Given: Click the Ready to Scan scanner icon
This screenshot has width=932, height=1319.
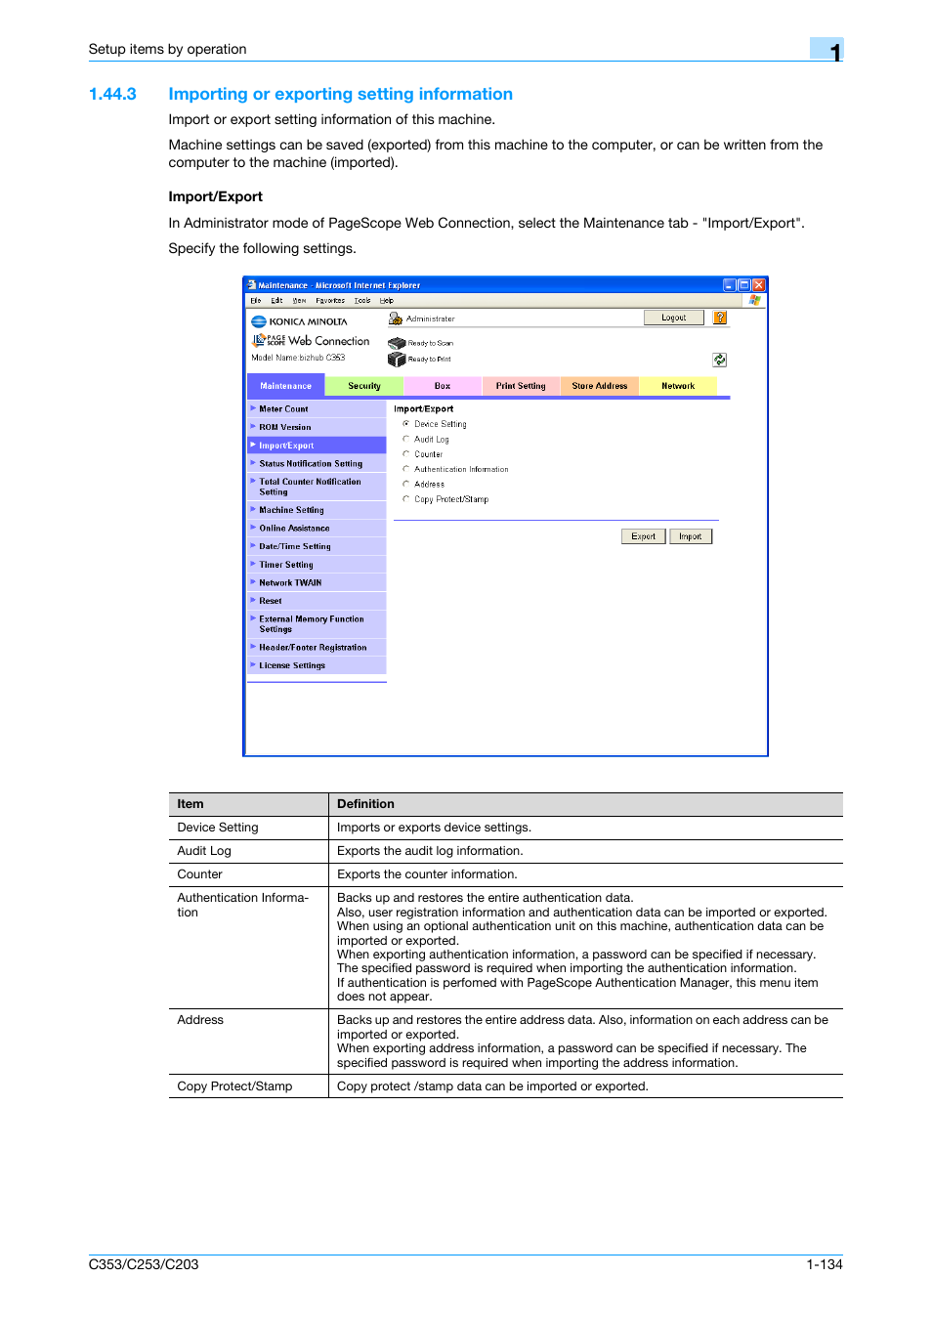Looking at the screenshot, I should (x=396, y=343).
